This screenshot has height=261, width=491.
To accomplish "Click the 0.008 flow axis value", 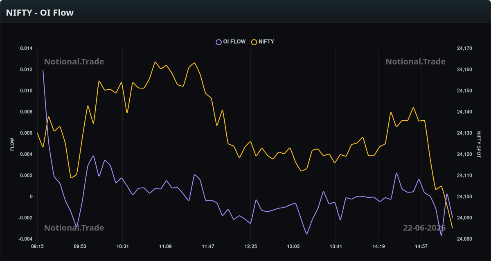I will [26, 112].
